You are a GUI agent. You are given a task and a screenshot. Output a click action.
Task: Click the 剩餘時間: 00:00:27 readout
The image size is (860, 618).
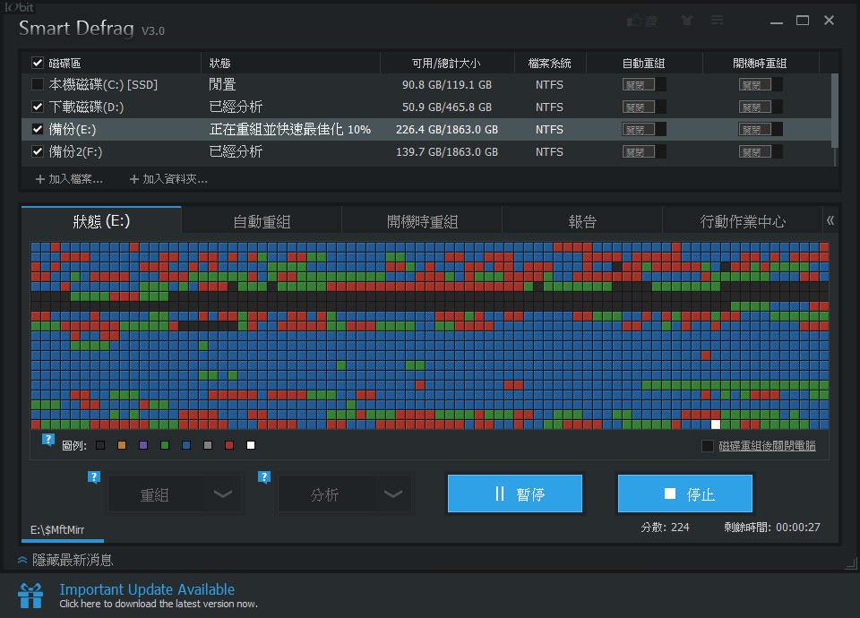pyautogui.click(x=771, y=528)
